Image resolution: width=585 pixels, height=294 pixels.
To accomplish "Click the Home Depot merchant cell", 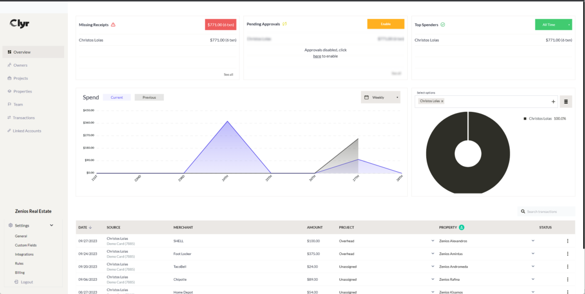I will [183, 292].
